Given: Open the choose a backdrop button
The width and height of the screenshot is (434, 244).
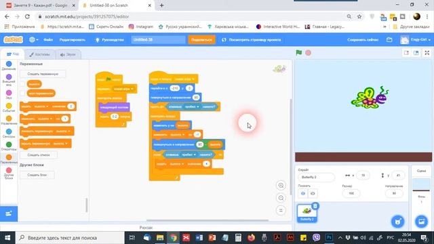Looking at the screenshot, I should [422, 222].
